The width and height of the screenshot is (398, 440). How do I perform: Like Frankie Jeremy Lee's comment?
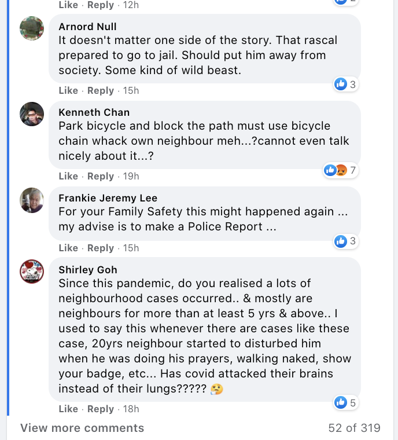coord(68,248)
